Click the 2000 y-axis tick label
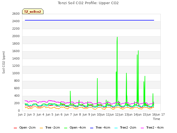The height and width of the screenshot is (133, 177). pos(16,36)
